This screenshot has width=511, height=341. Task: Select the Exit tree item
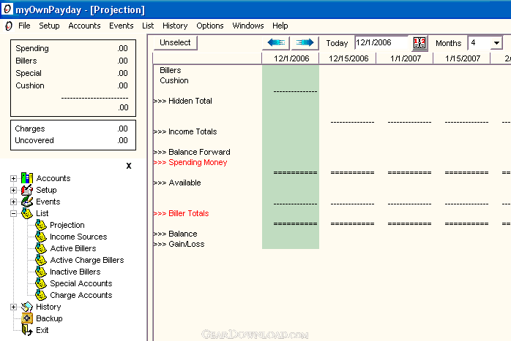(x=42, y=330)
